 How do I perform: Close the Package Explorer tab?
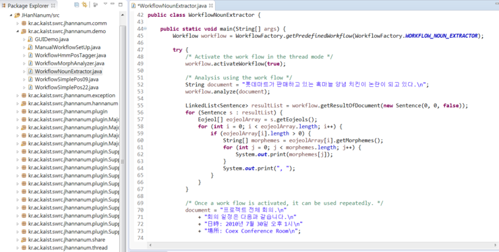click(53, 5)
